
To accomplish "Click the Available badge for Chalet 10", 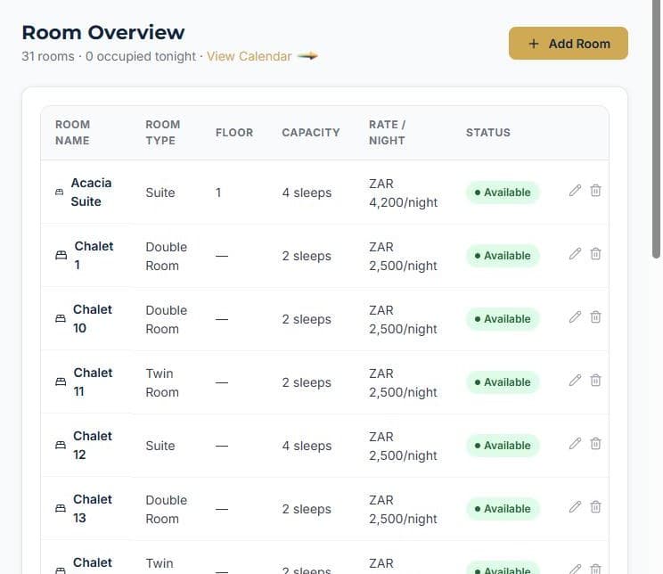I will coord(503,319).
